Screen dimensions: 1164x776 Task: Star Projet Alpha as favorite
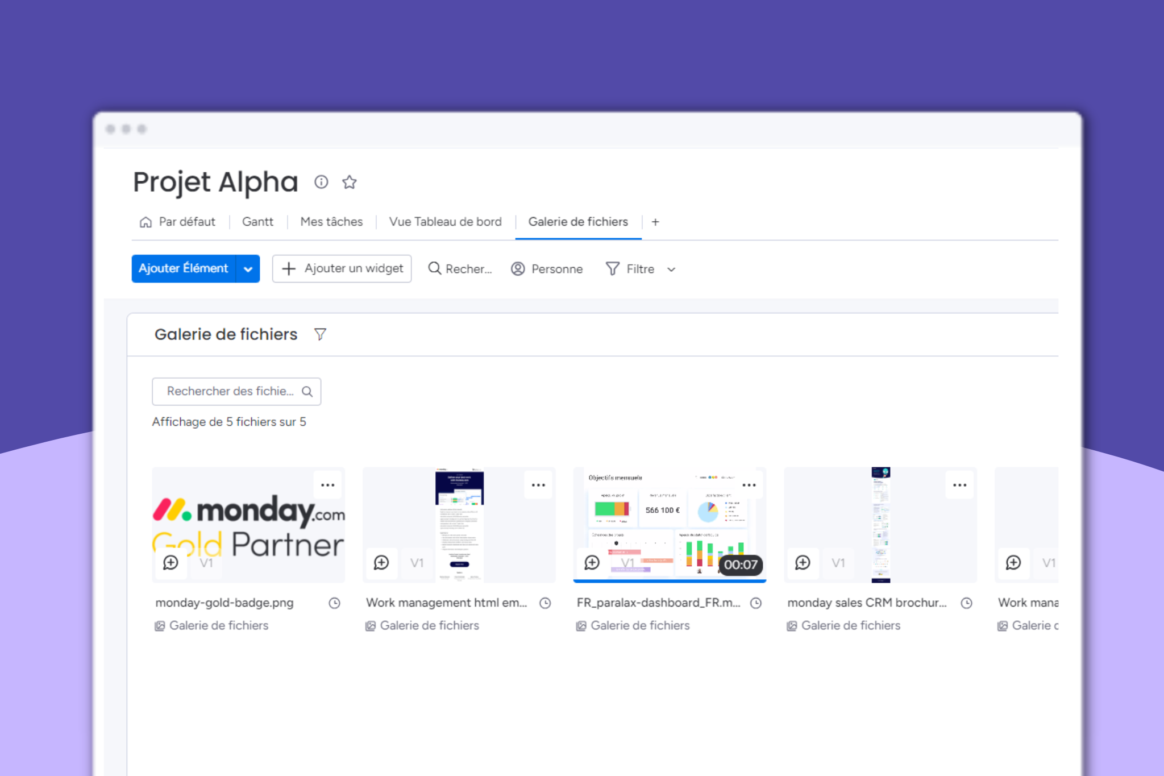coord(349,182)
